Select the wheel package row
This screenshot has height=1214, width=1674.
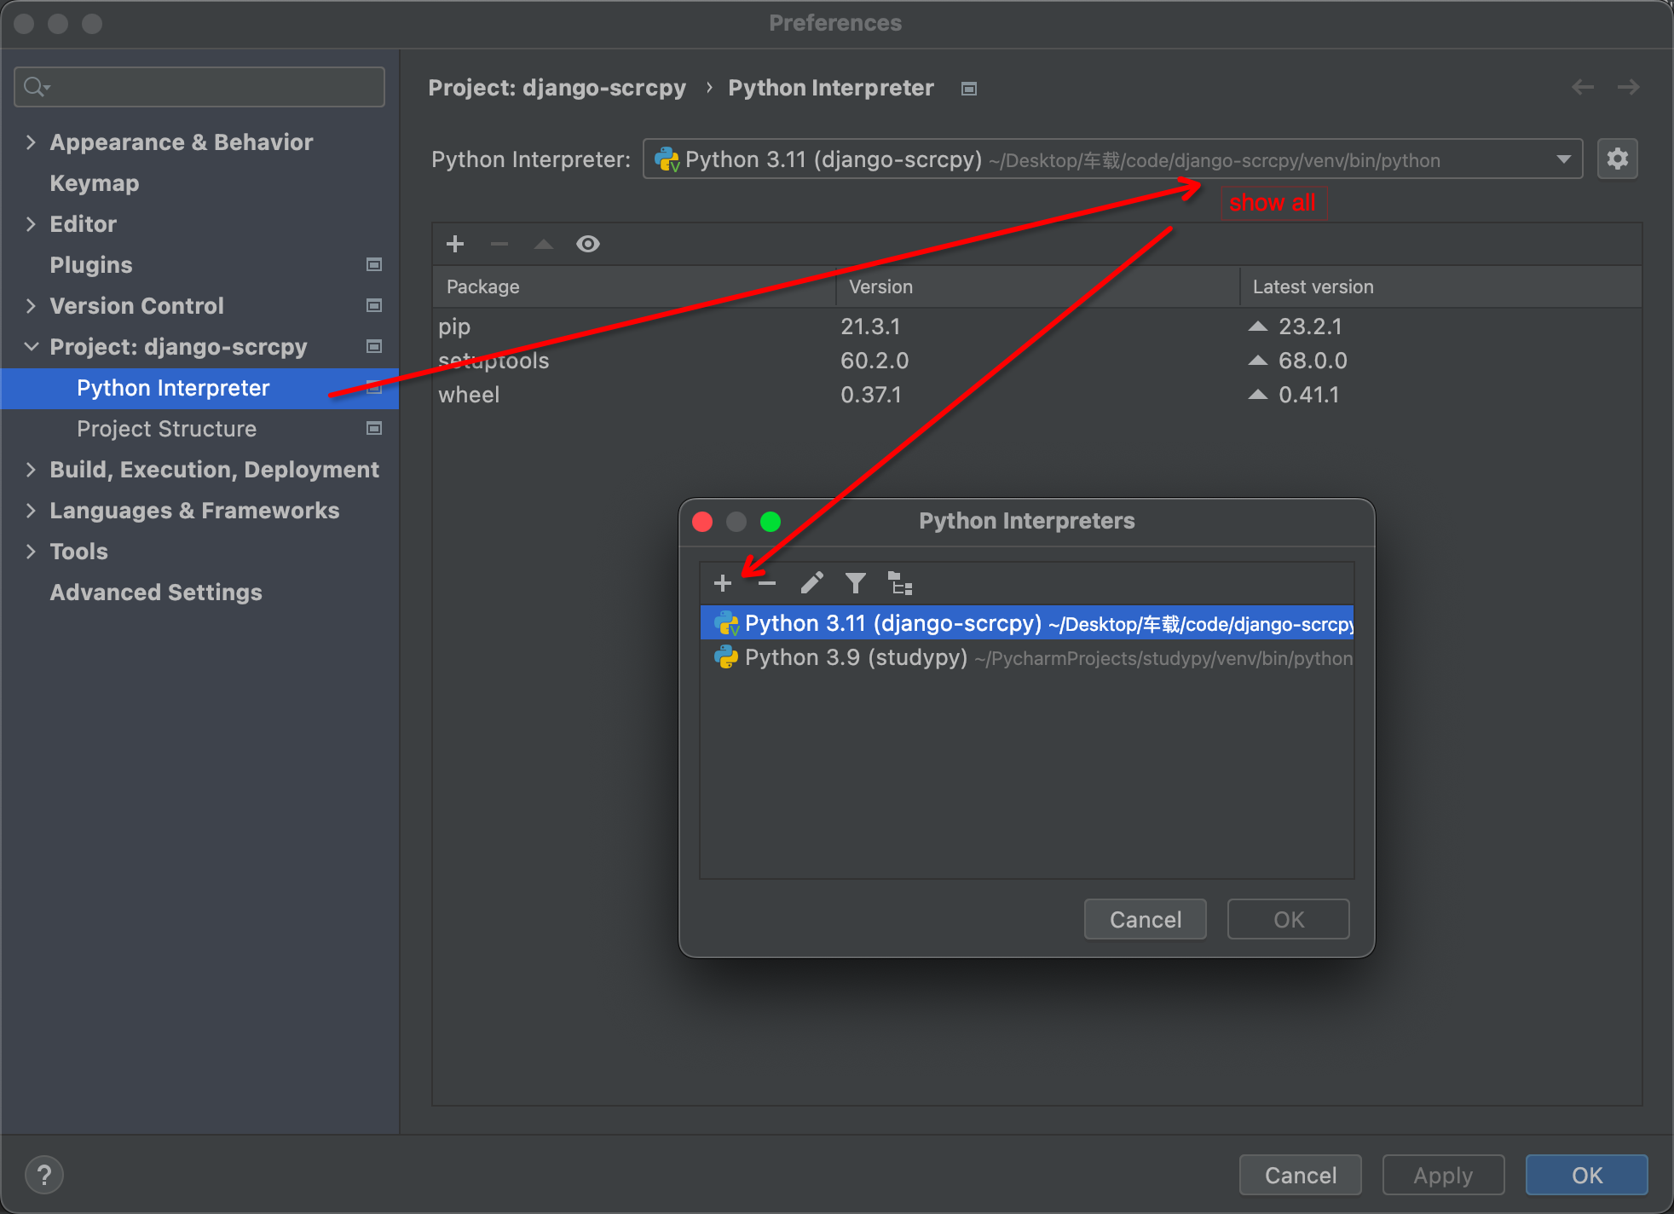(1036, 395)
